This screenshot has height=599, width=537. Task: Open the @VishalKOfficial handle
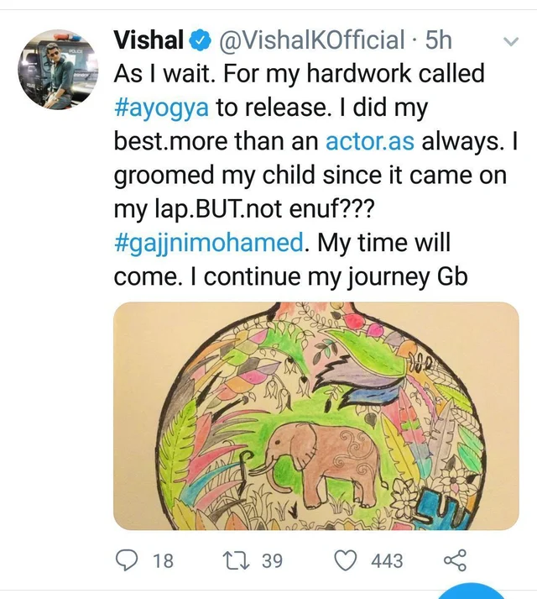(x=311, y=40)
